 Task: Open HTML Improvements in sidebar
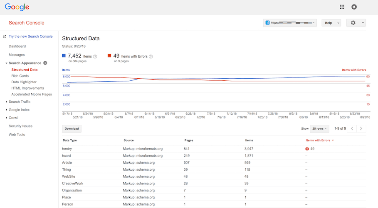pos(27,88)
